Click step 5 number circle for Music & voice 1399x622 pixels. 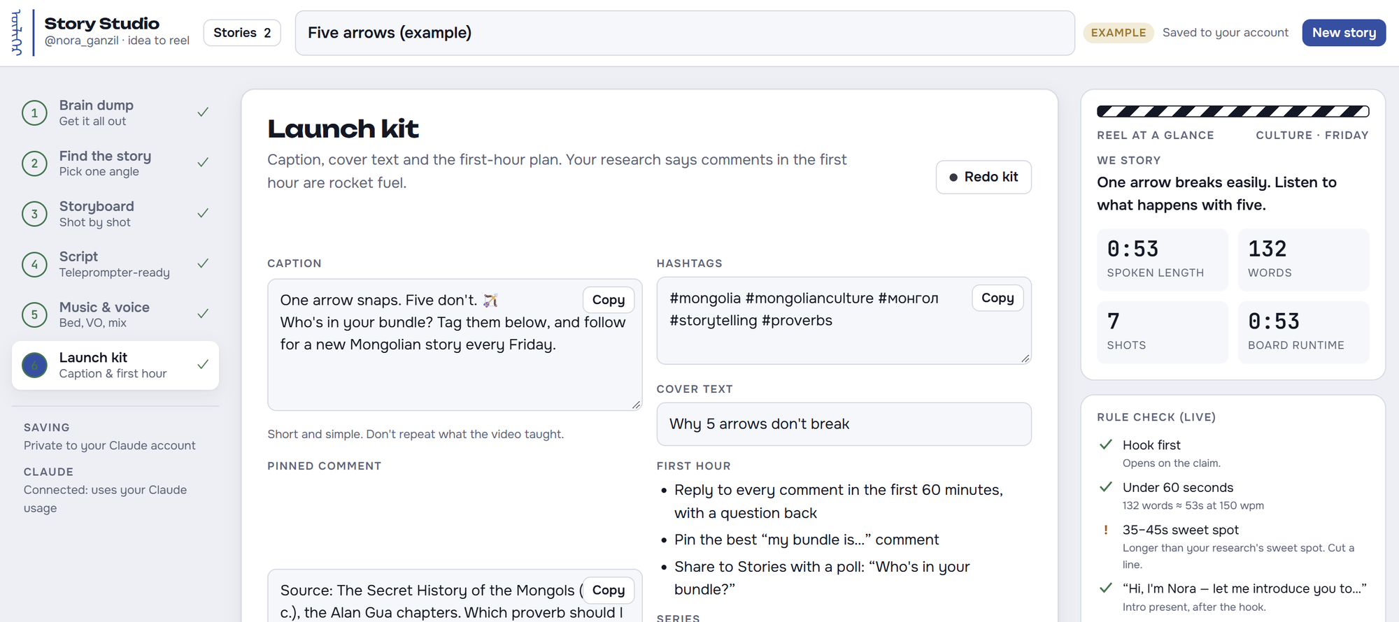pos(34,314)
